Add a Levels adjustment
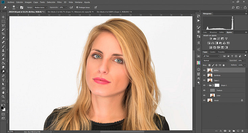The height and width of the screenshot is (133, 248). (215, 38)
